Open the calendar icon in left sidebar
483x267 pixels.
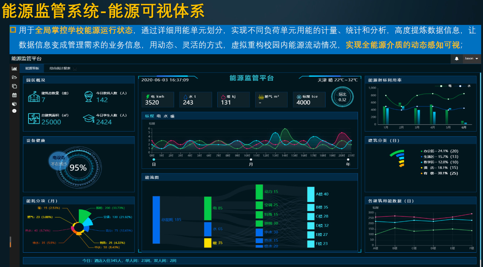click(x=14, y=95)
